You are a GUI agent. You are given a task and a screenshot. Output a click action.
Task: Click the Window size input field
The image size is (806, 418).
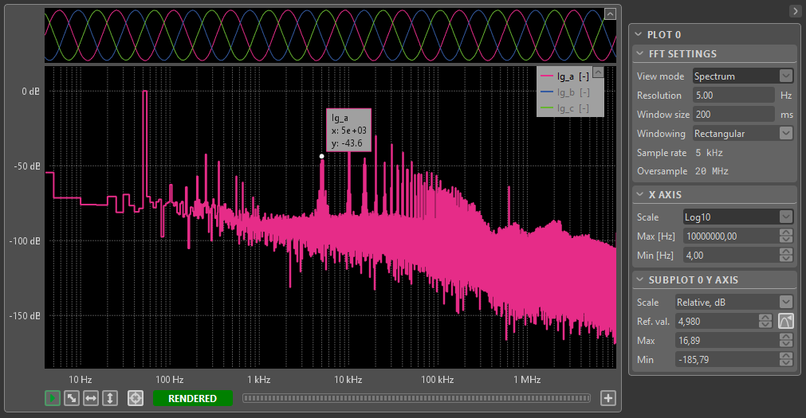733,115
